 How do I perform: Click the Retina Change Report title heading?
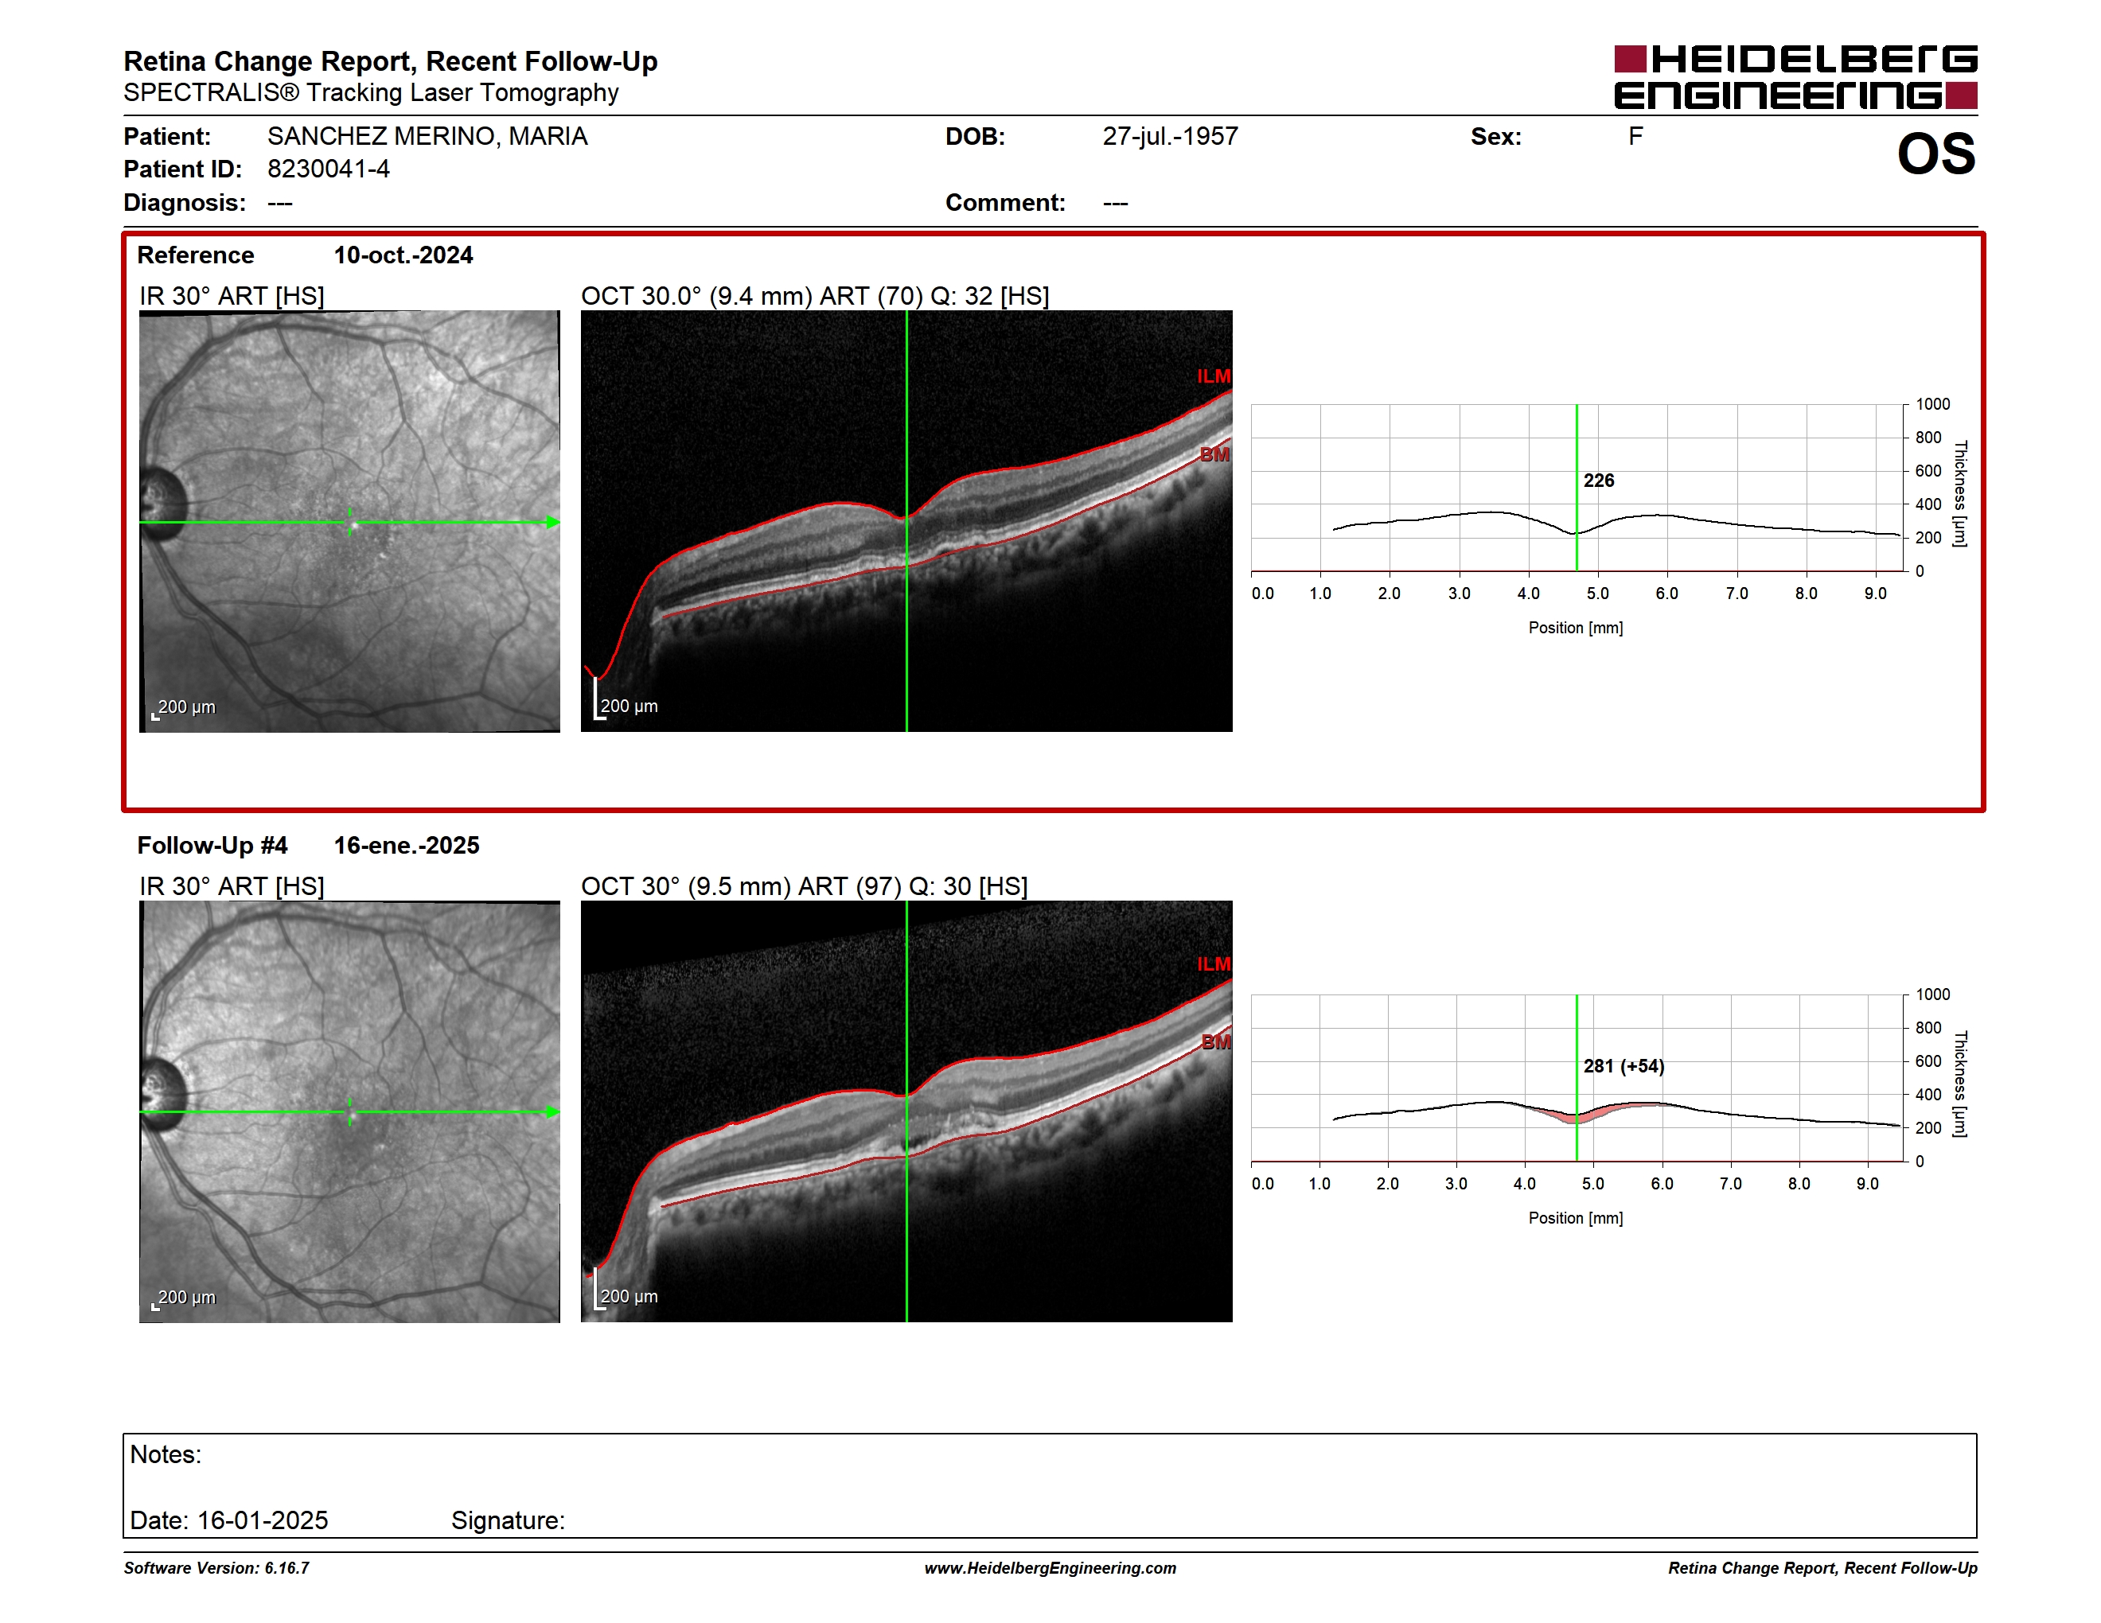(x=391, y=61)
